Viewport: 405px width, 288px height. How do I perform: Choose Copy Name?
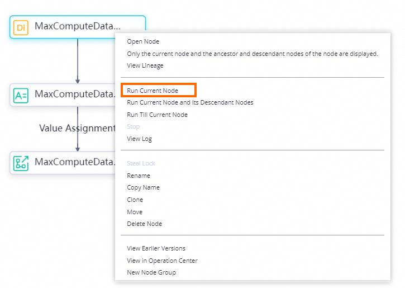pos(143,187)
